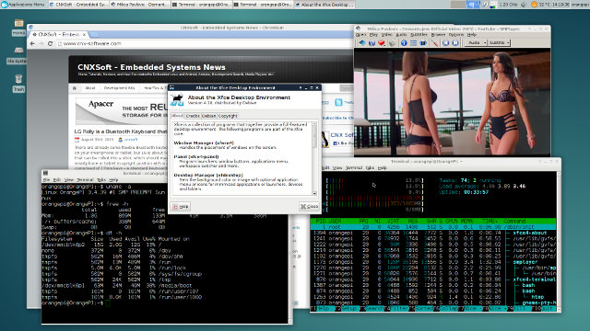
Task: Click Chromium's forward arrow button
Action: point(41,43)
